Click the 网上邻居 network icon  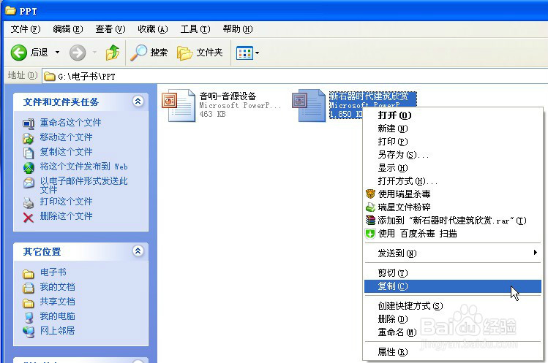coord(29,332)
